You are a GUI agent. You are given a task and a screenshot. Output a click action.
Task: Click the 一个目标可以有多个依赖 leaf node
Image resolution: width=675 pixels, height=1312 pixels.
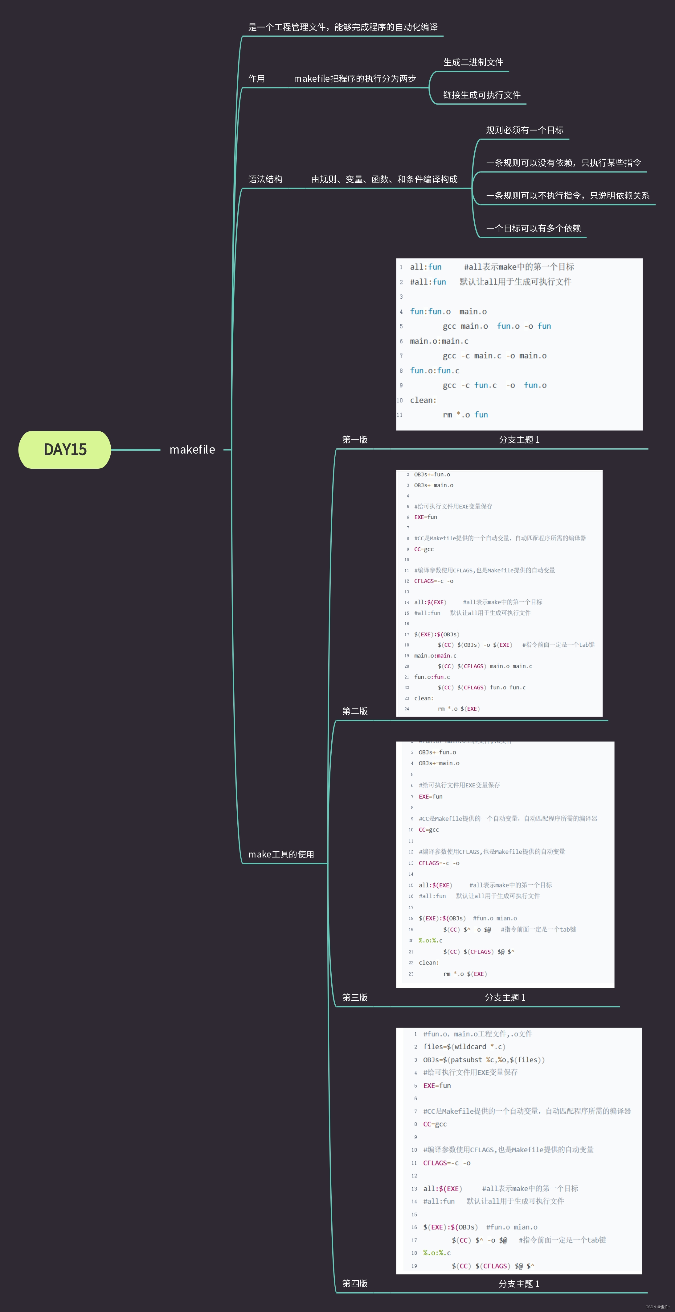[533, 228]
